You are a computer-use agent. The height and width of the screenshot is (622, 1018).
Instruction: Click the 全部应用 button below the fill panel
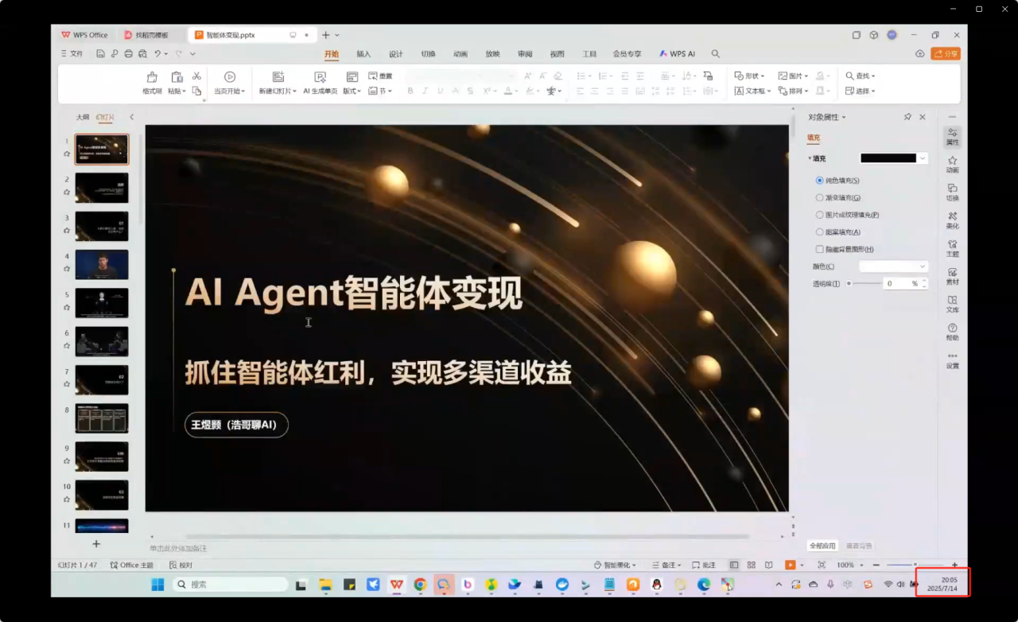click(x=823, y=546)
